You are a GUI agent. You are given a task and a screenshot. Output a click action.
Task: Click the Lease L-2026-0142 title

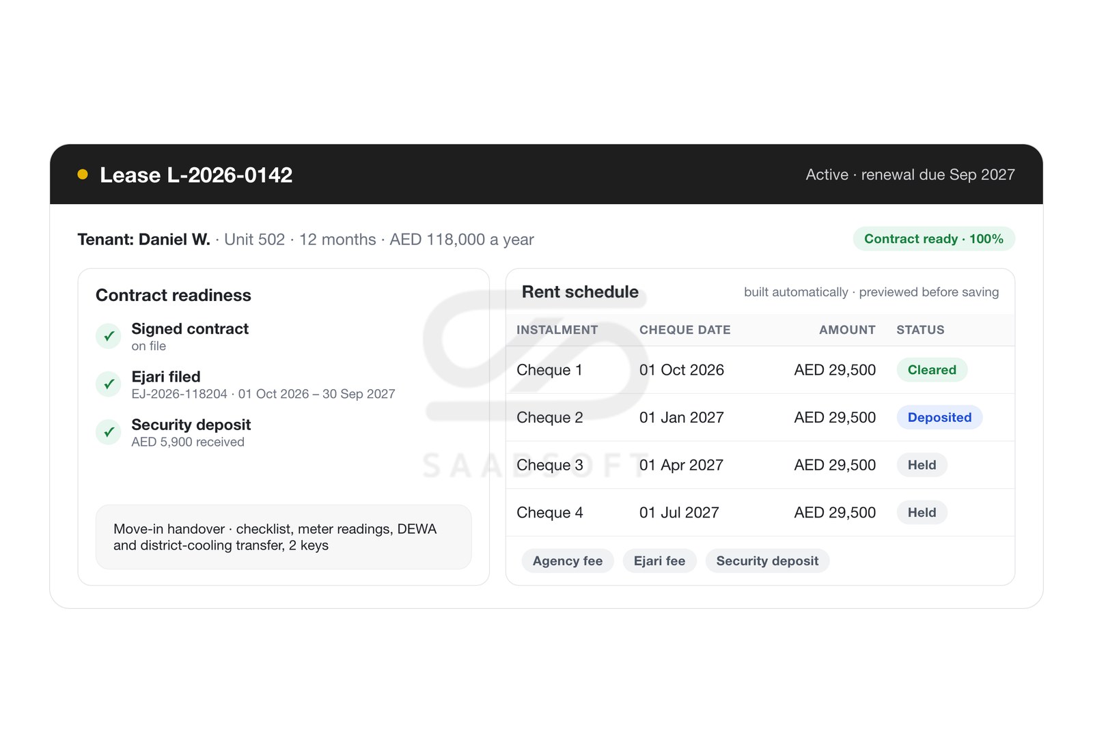coord(196,175)
